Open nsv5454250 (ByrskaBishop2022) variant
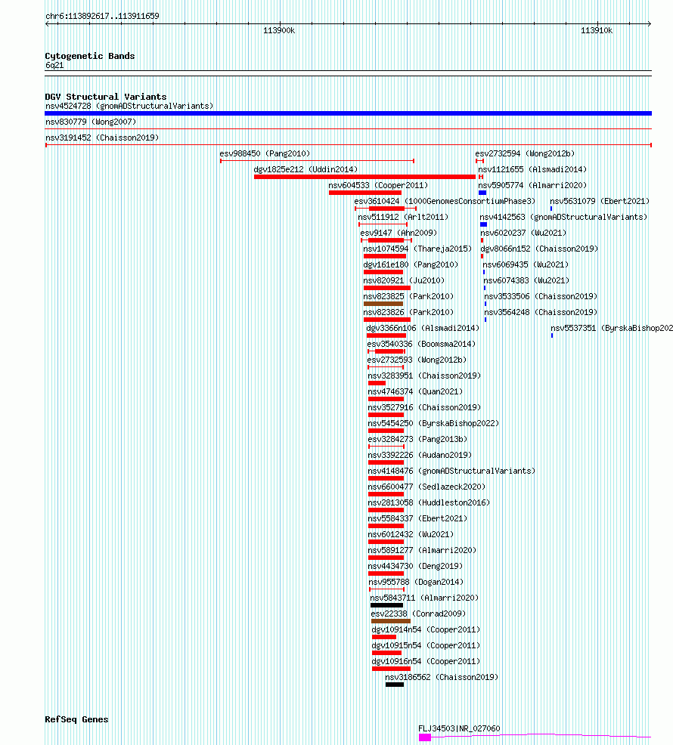Screen dimensions: 673x745 (433, 423)
